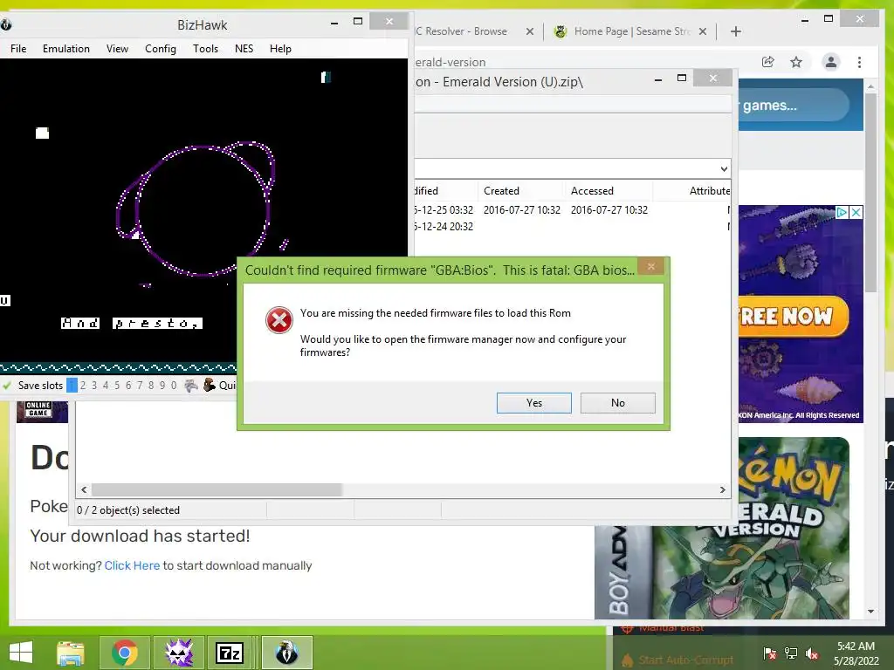The width and height of the screenshot is (894, 670).
Task: Click the 'Click Here' manual download link
Action: [132, 565]
